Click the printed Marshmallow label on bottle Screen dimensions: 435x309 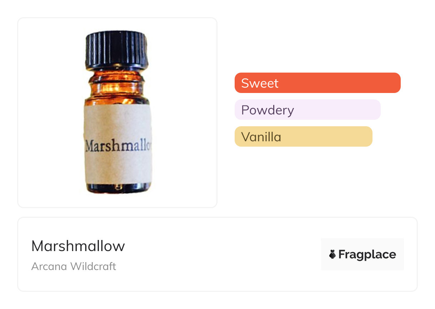(x=118, y=145)
